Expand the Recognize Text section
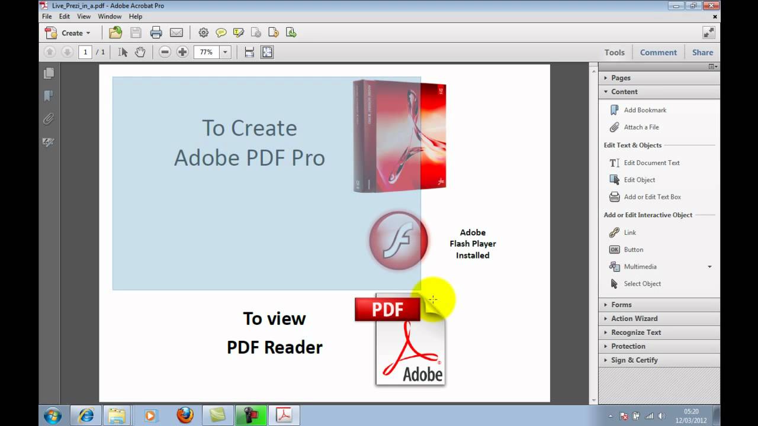 659,333
